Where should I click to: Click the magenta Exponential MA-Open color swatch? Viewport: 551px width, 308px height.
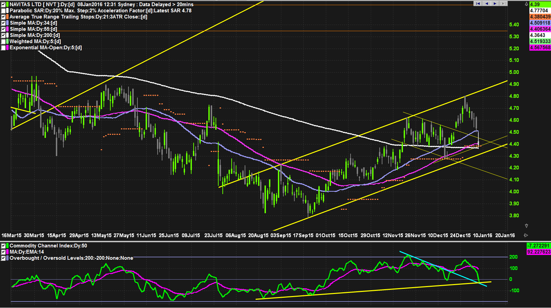pyautogui.click(x=7, y=48)
